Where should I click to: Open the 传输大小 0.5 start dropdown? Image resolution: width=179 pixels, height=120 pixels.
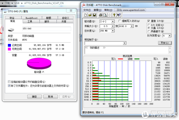click(113, 26)
